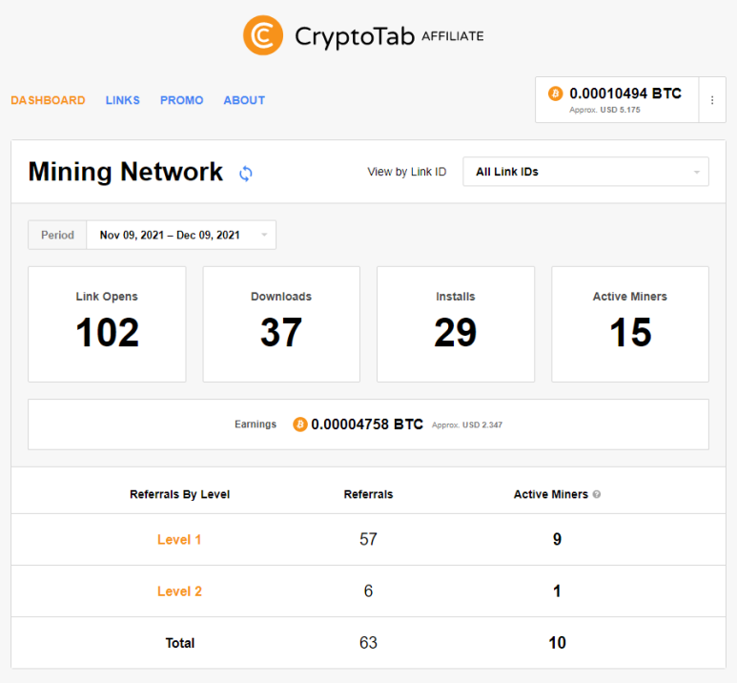This screenshot has height=683, width=737.
Task: Click the CryptoTab AFFILIATE title text
Action: point(389,36)
